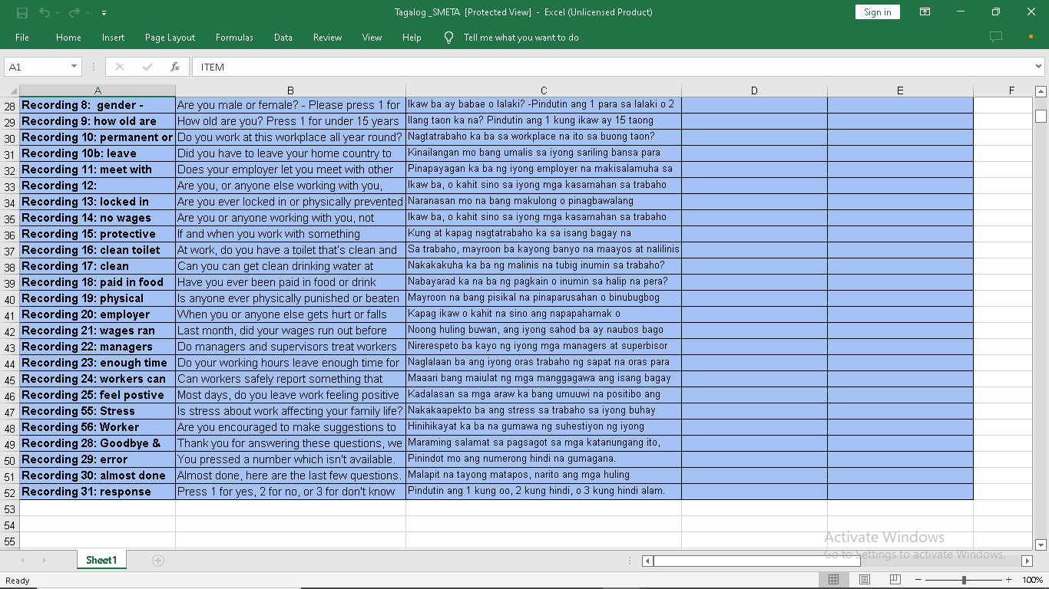Open the Customize Quick Access Toolbar arrow

tap(104, 13)
